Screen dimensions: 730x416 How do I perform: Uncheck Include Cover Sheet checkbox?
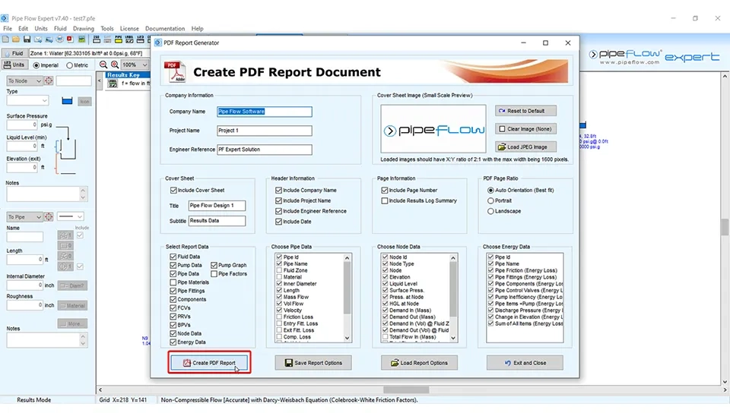click(x=173, y=191)
